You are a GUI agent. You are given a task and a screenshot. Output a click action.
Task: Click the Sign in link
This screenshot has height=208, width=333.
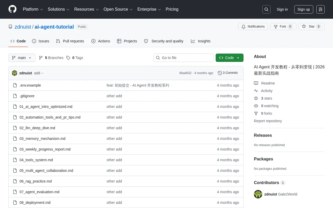[282, 9]
